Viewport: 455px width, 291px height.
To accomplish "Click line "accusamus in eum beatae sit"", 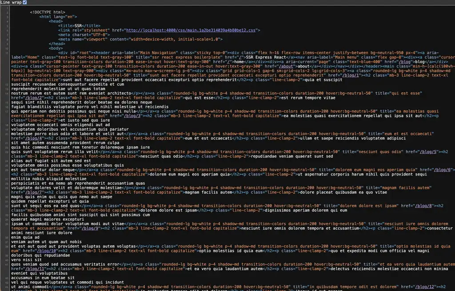I will pyautogui.click(x=43, y=278).
